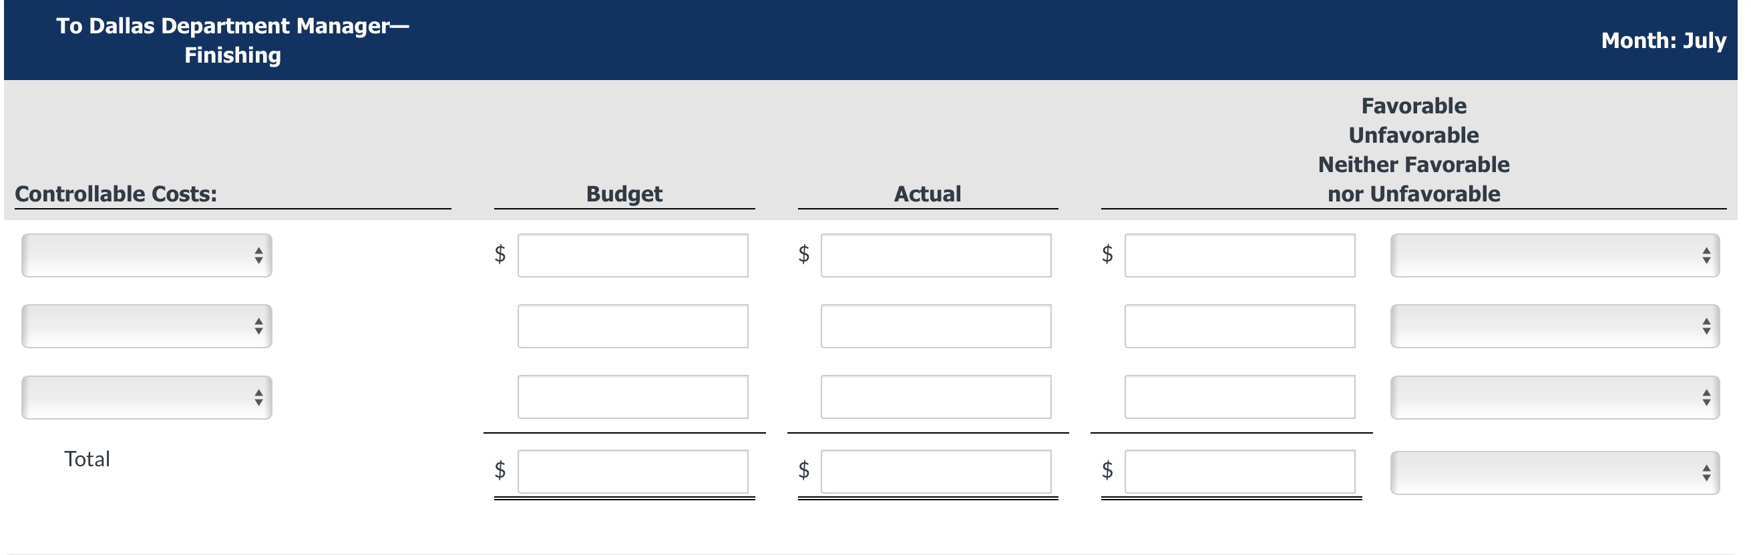Click the Budget input in the Total row

[x=632, y=469]
